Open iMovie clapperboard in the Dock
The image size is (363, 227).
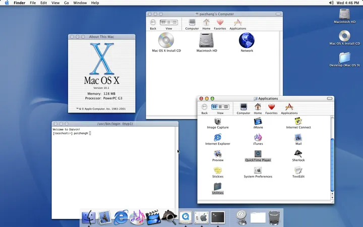click(x=153, y=217)
